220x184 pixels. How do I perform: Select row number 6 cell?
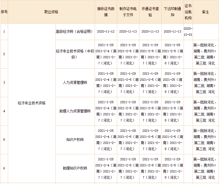4,168
